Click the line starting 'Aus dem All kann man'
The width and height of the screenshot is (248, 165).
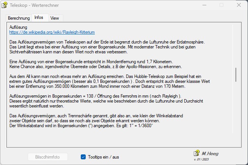(x=105, y=76)
